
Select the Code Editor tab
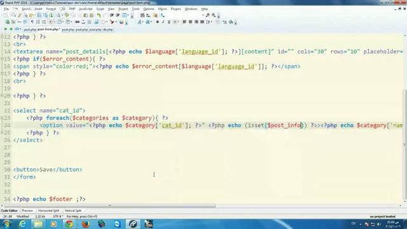click(x=9, y=211)
